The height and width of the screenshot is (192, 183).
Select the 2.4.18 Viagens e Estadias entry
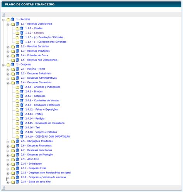(x=41, y=132)
